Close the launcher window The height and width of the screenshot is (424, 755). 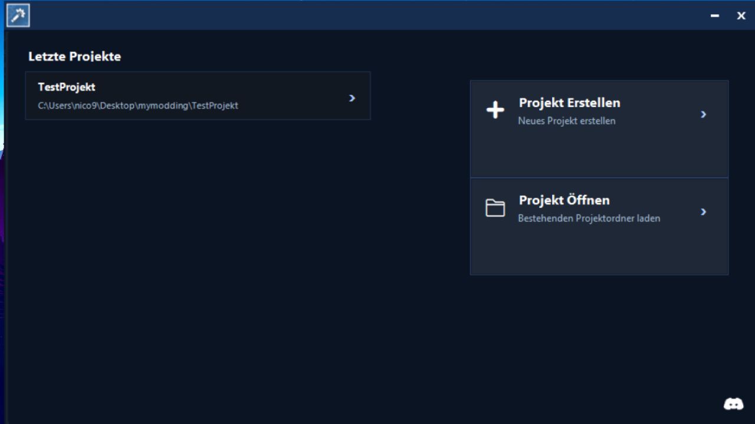tap(741, 16)
